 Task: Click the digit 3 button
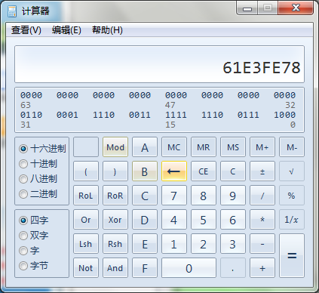pyautogui.click(x=233, y=244)
